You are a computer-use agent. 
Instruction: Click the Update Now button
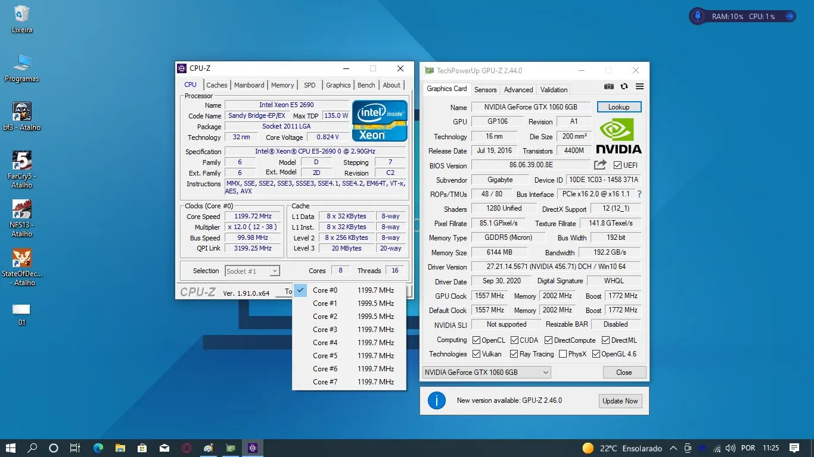(x=620, y=401)
